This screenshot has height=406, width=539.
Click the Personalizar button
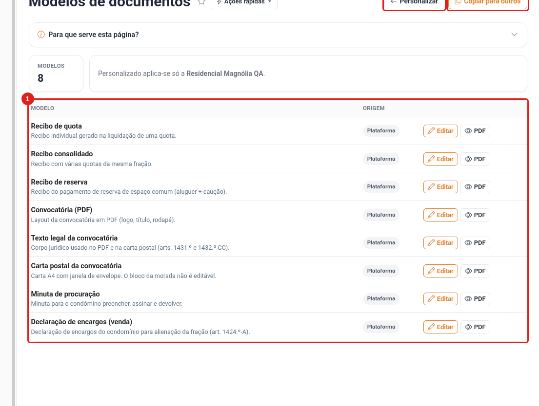[x=415, y=4]
